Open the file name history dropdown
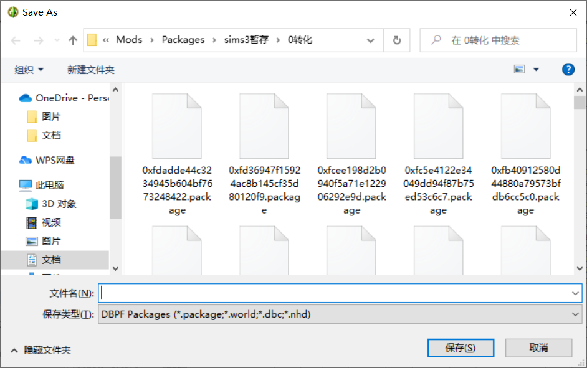This screenshot has height=368, width=587. [x=575, y=293]
